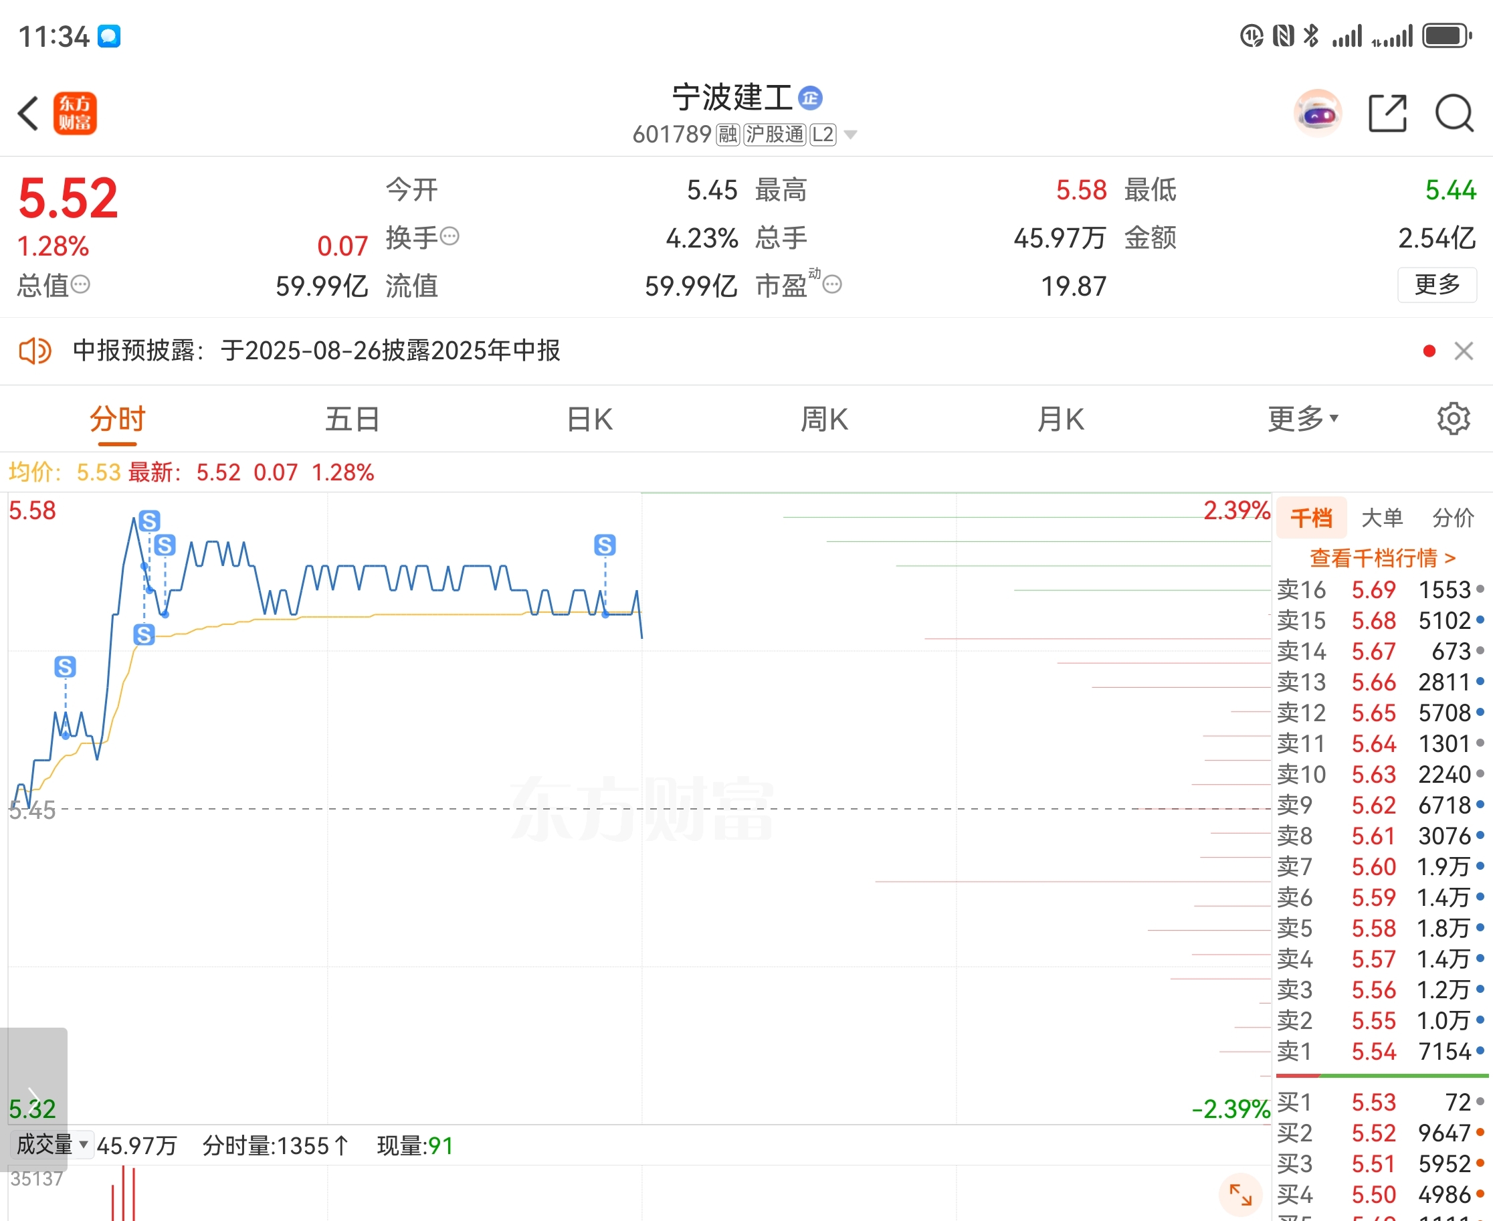Tap the share icon
Image resolution: width=1493 pixels, height=1221 pixels.
[x=1387, y=112]
